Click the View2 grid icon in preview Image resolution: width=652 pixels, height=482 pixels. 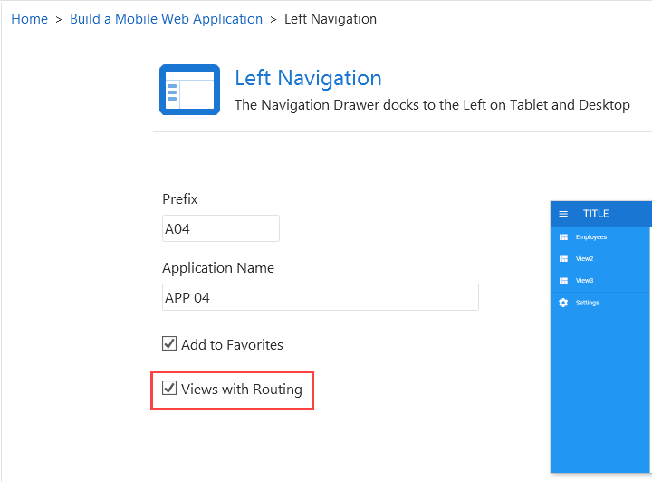point(563,259)
